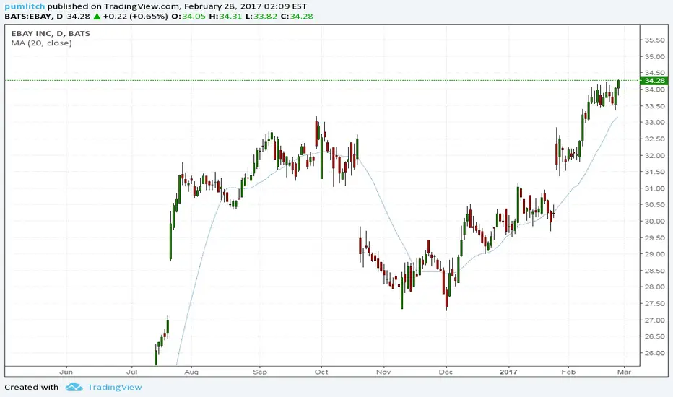The image size is (673, 397).
Task: Click the 29.00 price axis label
Action: [x=654, y=254]
